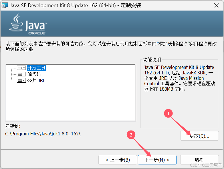
Task: Select the 公共 JRE tree item
Action: point(36,80)
